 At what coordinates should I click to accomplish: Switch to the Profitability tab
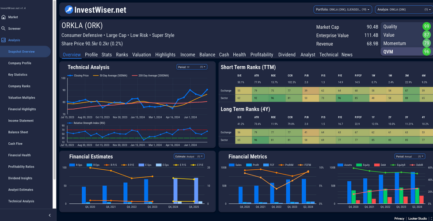(x=262, y=55)
